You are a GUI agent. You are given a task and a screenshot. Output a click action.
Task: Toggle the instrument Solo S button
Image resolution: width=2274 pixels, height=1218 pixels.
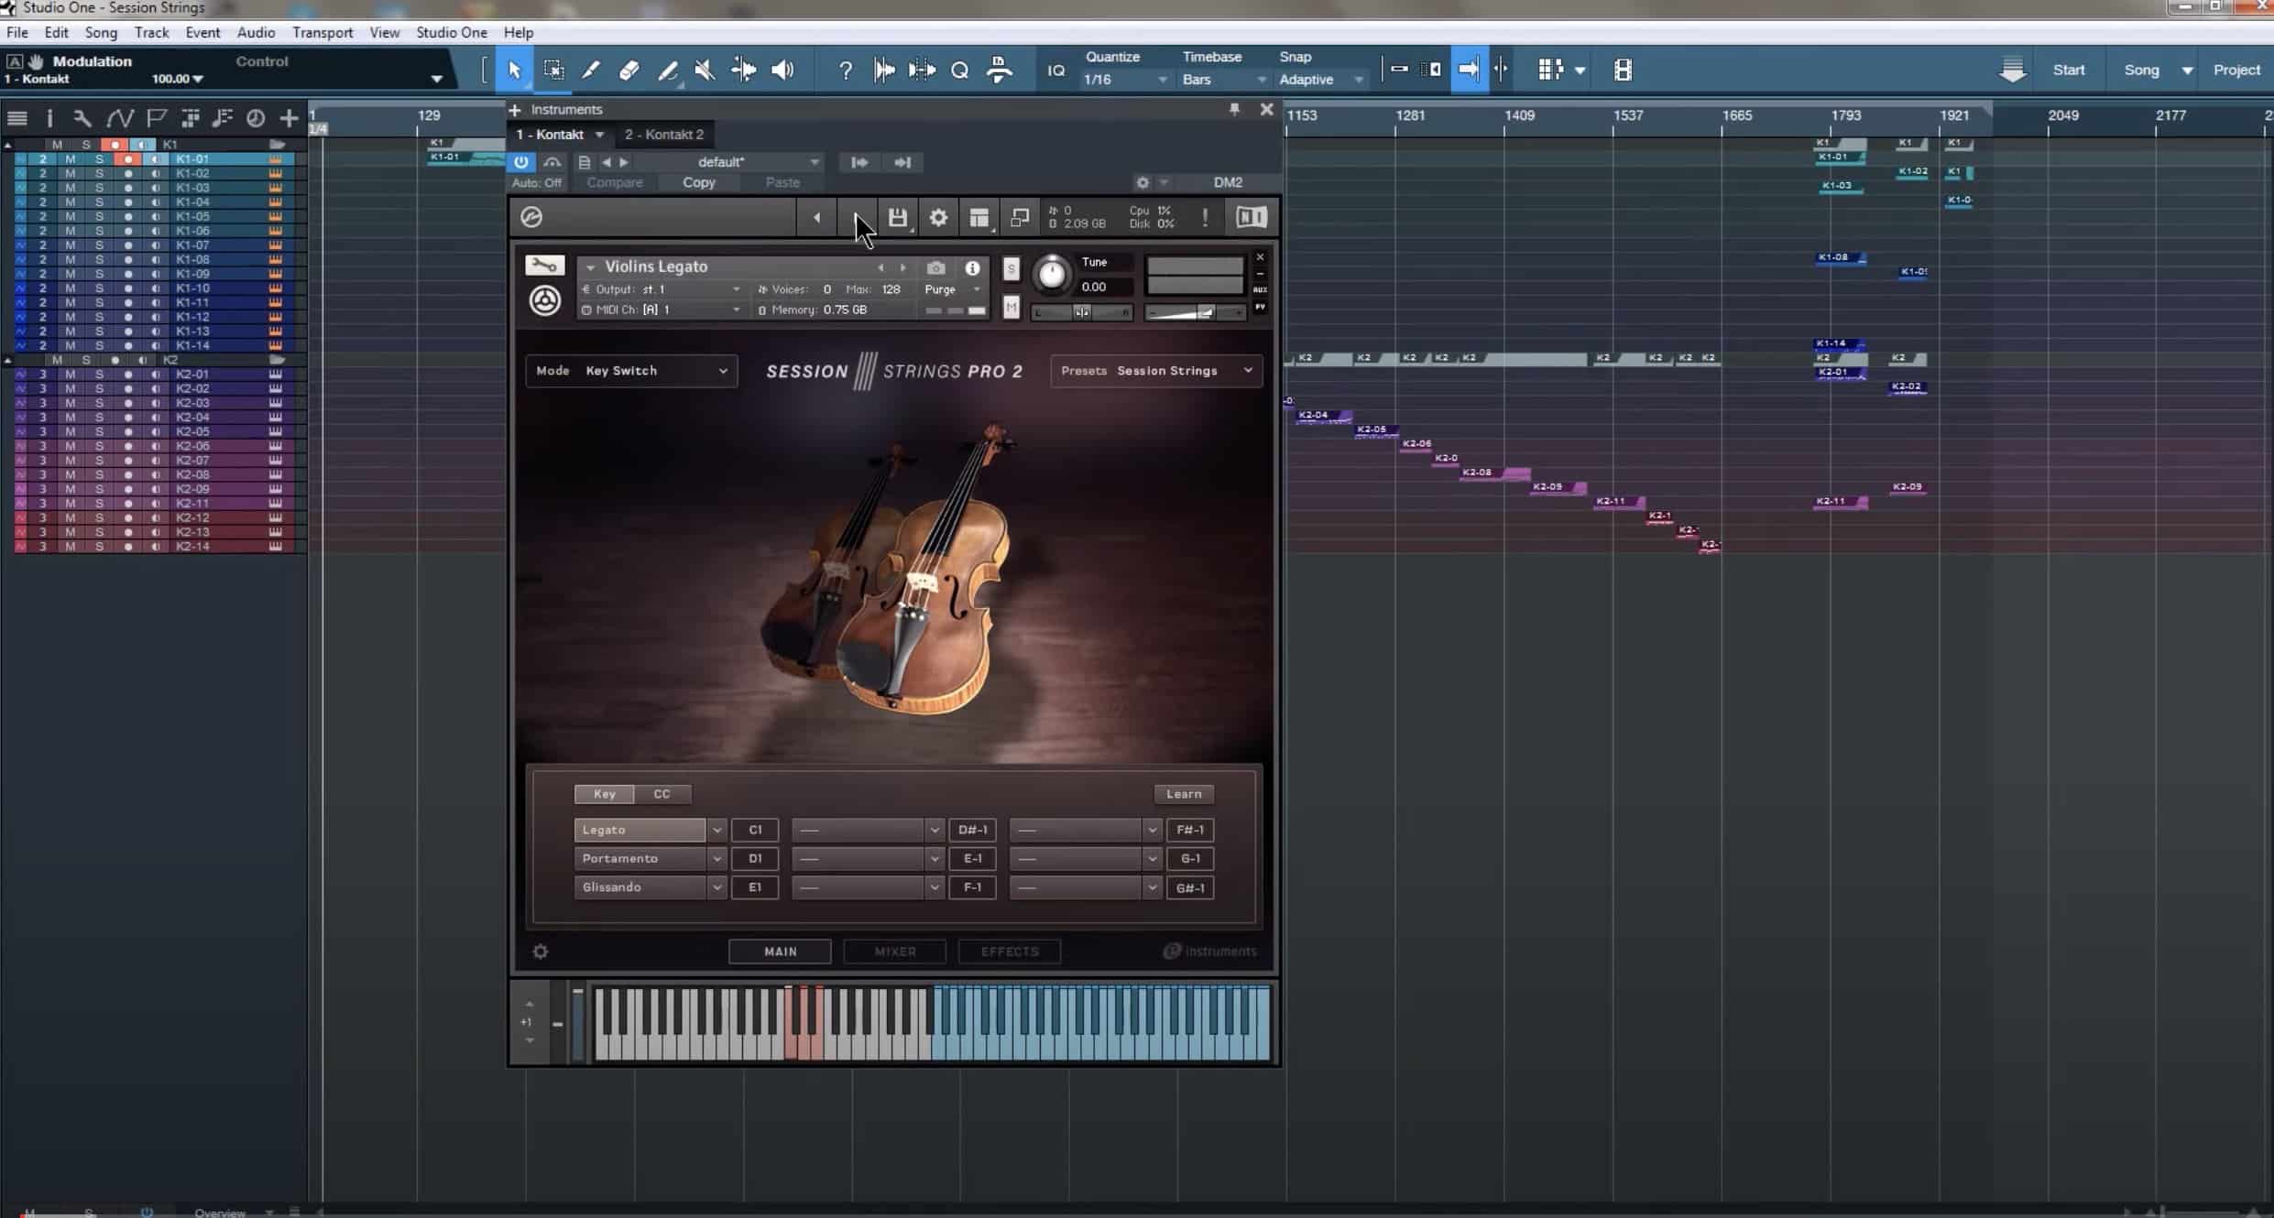1011,268
